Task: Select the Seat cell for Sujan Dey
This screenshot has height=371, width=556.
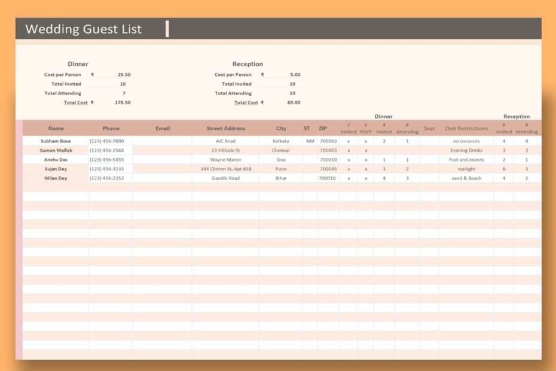Action: [x=429, y=169]
